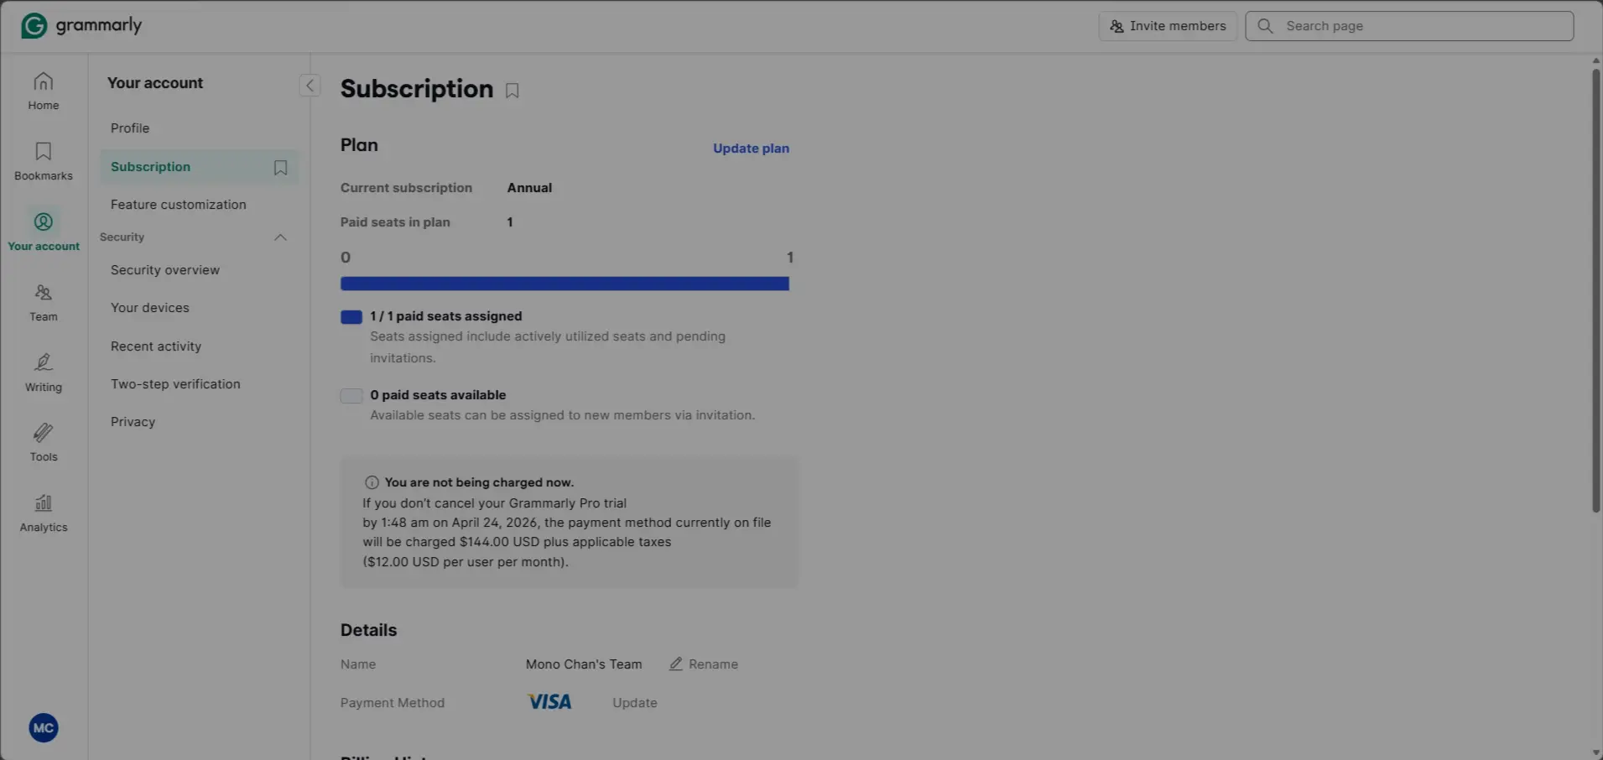Click the MC profile avatar
The width and height of the screenshot is (1603, 760).
pyautogui.click(x=44, y=728)
